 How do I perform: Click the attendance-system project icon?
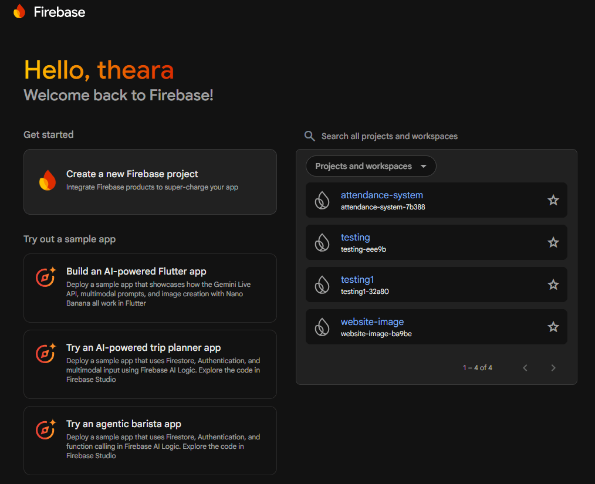(322, 200)
